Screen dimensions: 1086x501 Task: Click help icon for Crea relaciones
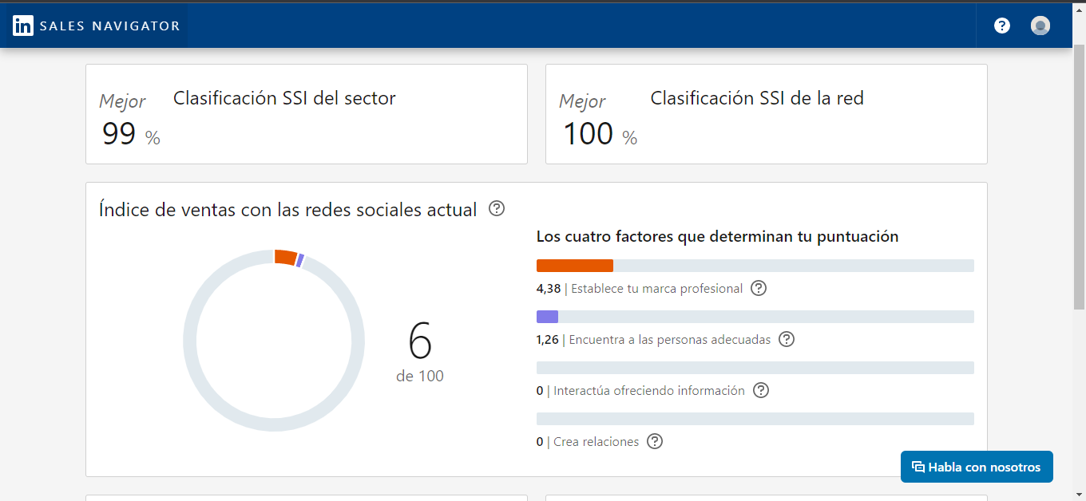coord(655,441)
